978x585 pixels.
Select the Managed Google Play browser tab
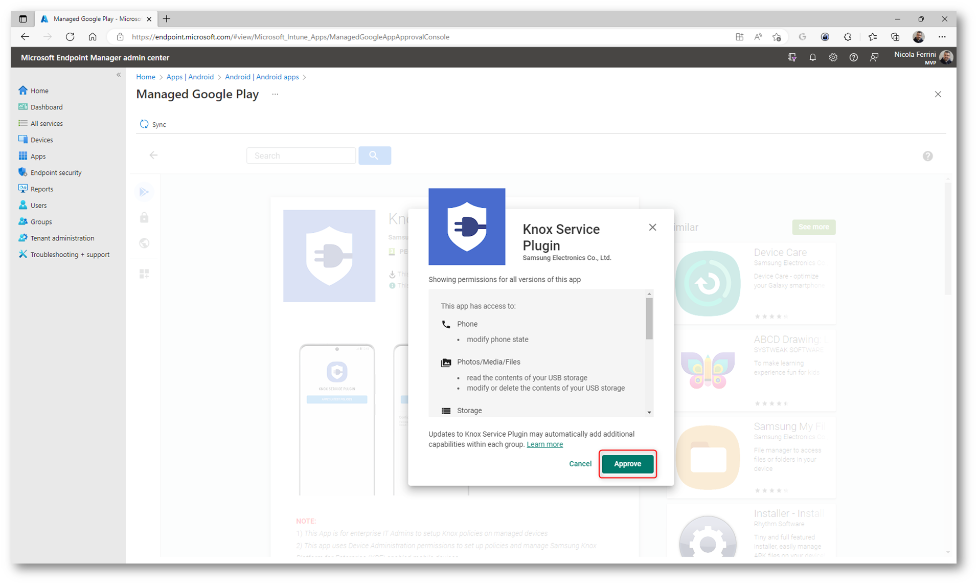96,19
